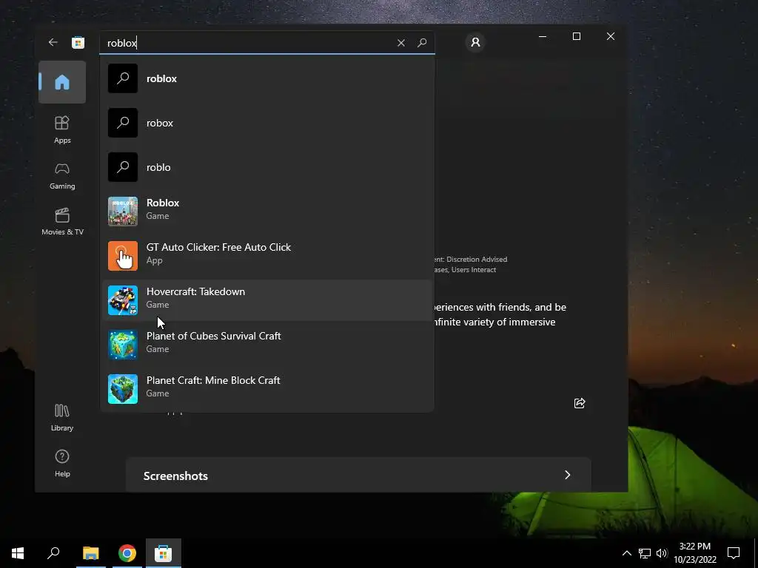Open GT Auto Clicker app result
The width and height of the screenshot is (758, 568).
coord(266,255)
